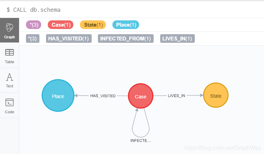Viewport: 264px width, 154px height.
Task: Select the pink *(3) node label badge
Action: pyautogui.click(x=34, y=25)
